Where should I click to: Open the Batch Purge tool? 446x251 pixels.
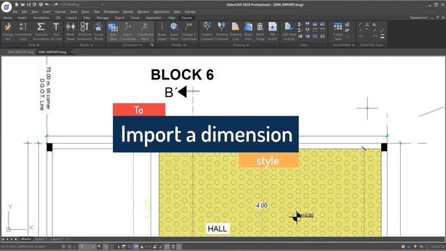click(260, 31)
